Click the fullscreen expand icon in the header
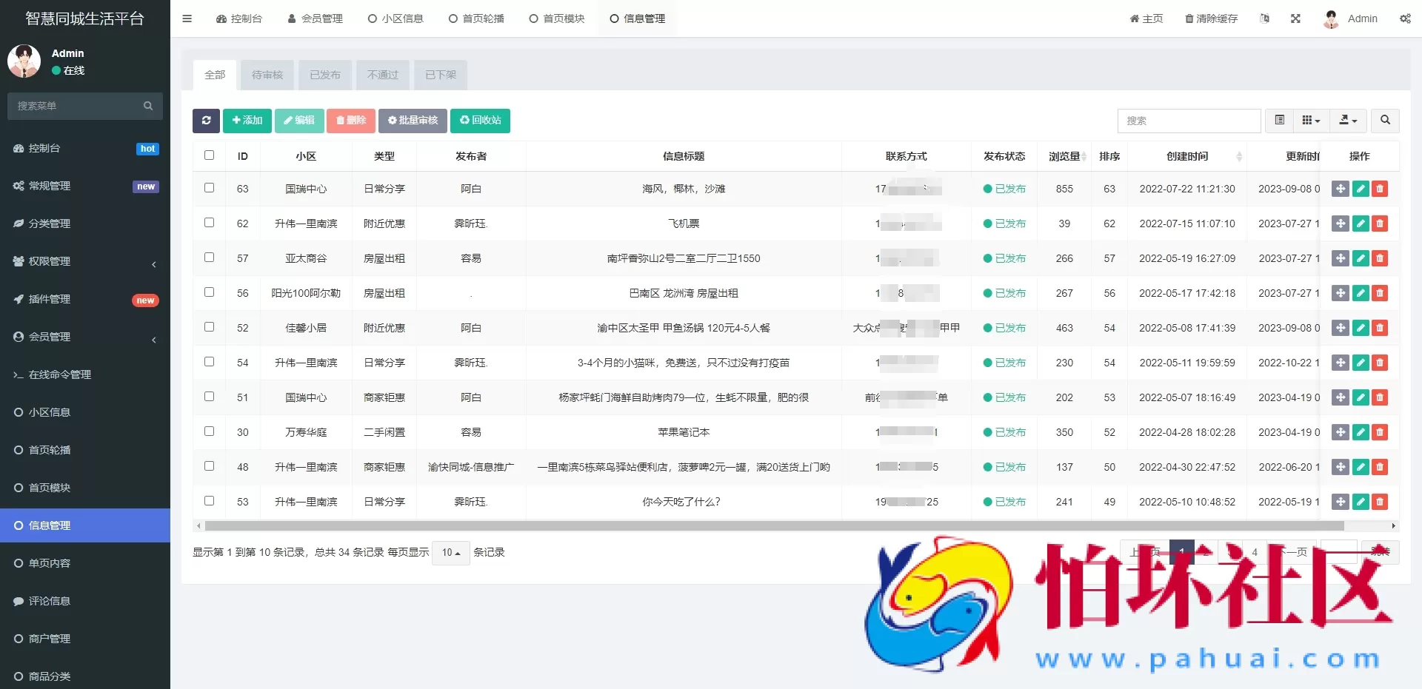Screen dimensions: 1422x689 tap(1295, 19)
